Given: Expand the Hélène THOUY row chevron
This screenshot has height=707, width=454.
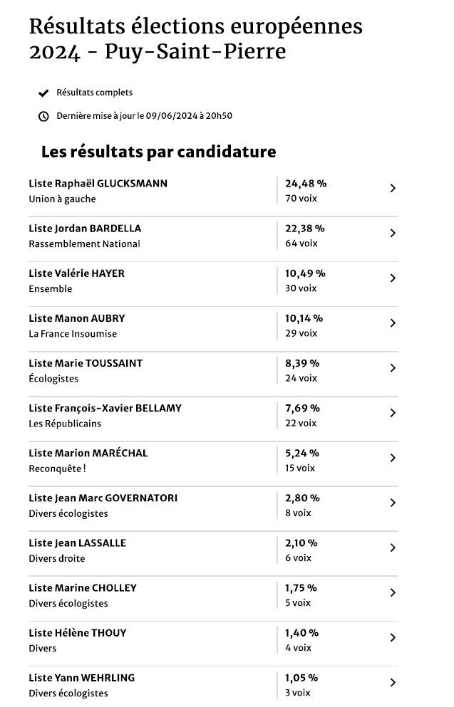Looking at the screenshot, I should [x=393, y=637].
